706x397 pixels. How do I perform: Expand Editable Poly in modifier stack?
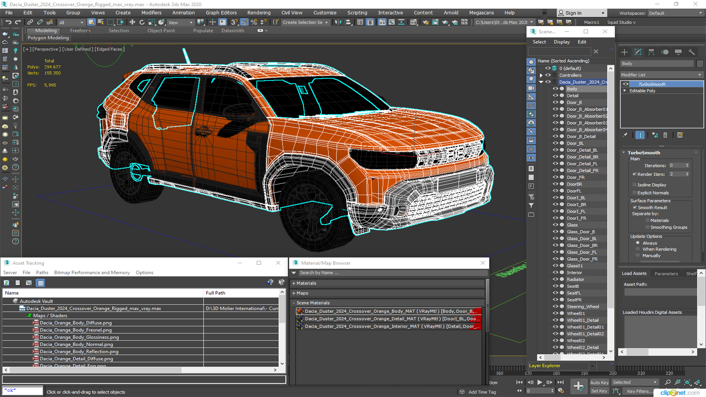click(x=625, y=90)
